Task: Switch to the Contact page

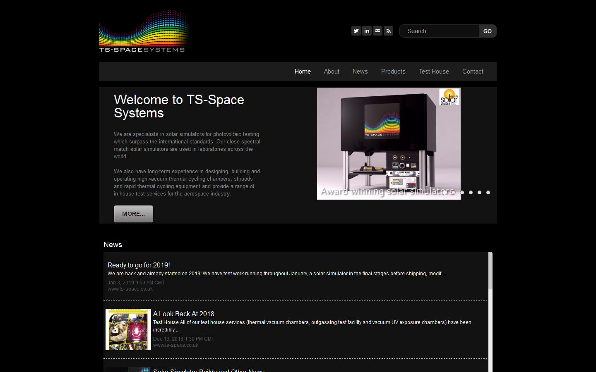Action: [x=472, y=71]
